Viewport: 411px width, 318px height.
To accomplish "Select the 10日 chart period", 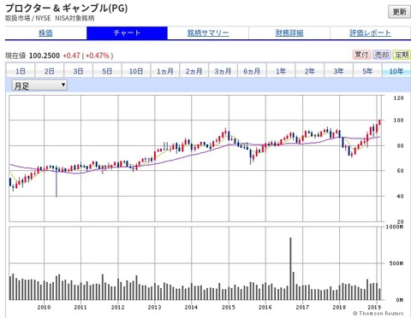I will tap(136, 71).
